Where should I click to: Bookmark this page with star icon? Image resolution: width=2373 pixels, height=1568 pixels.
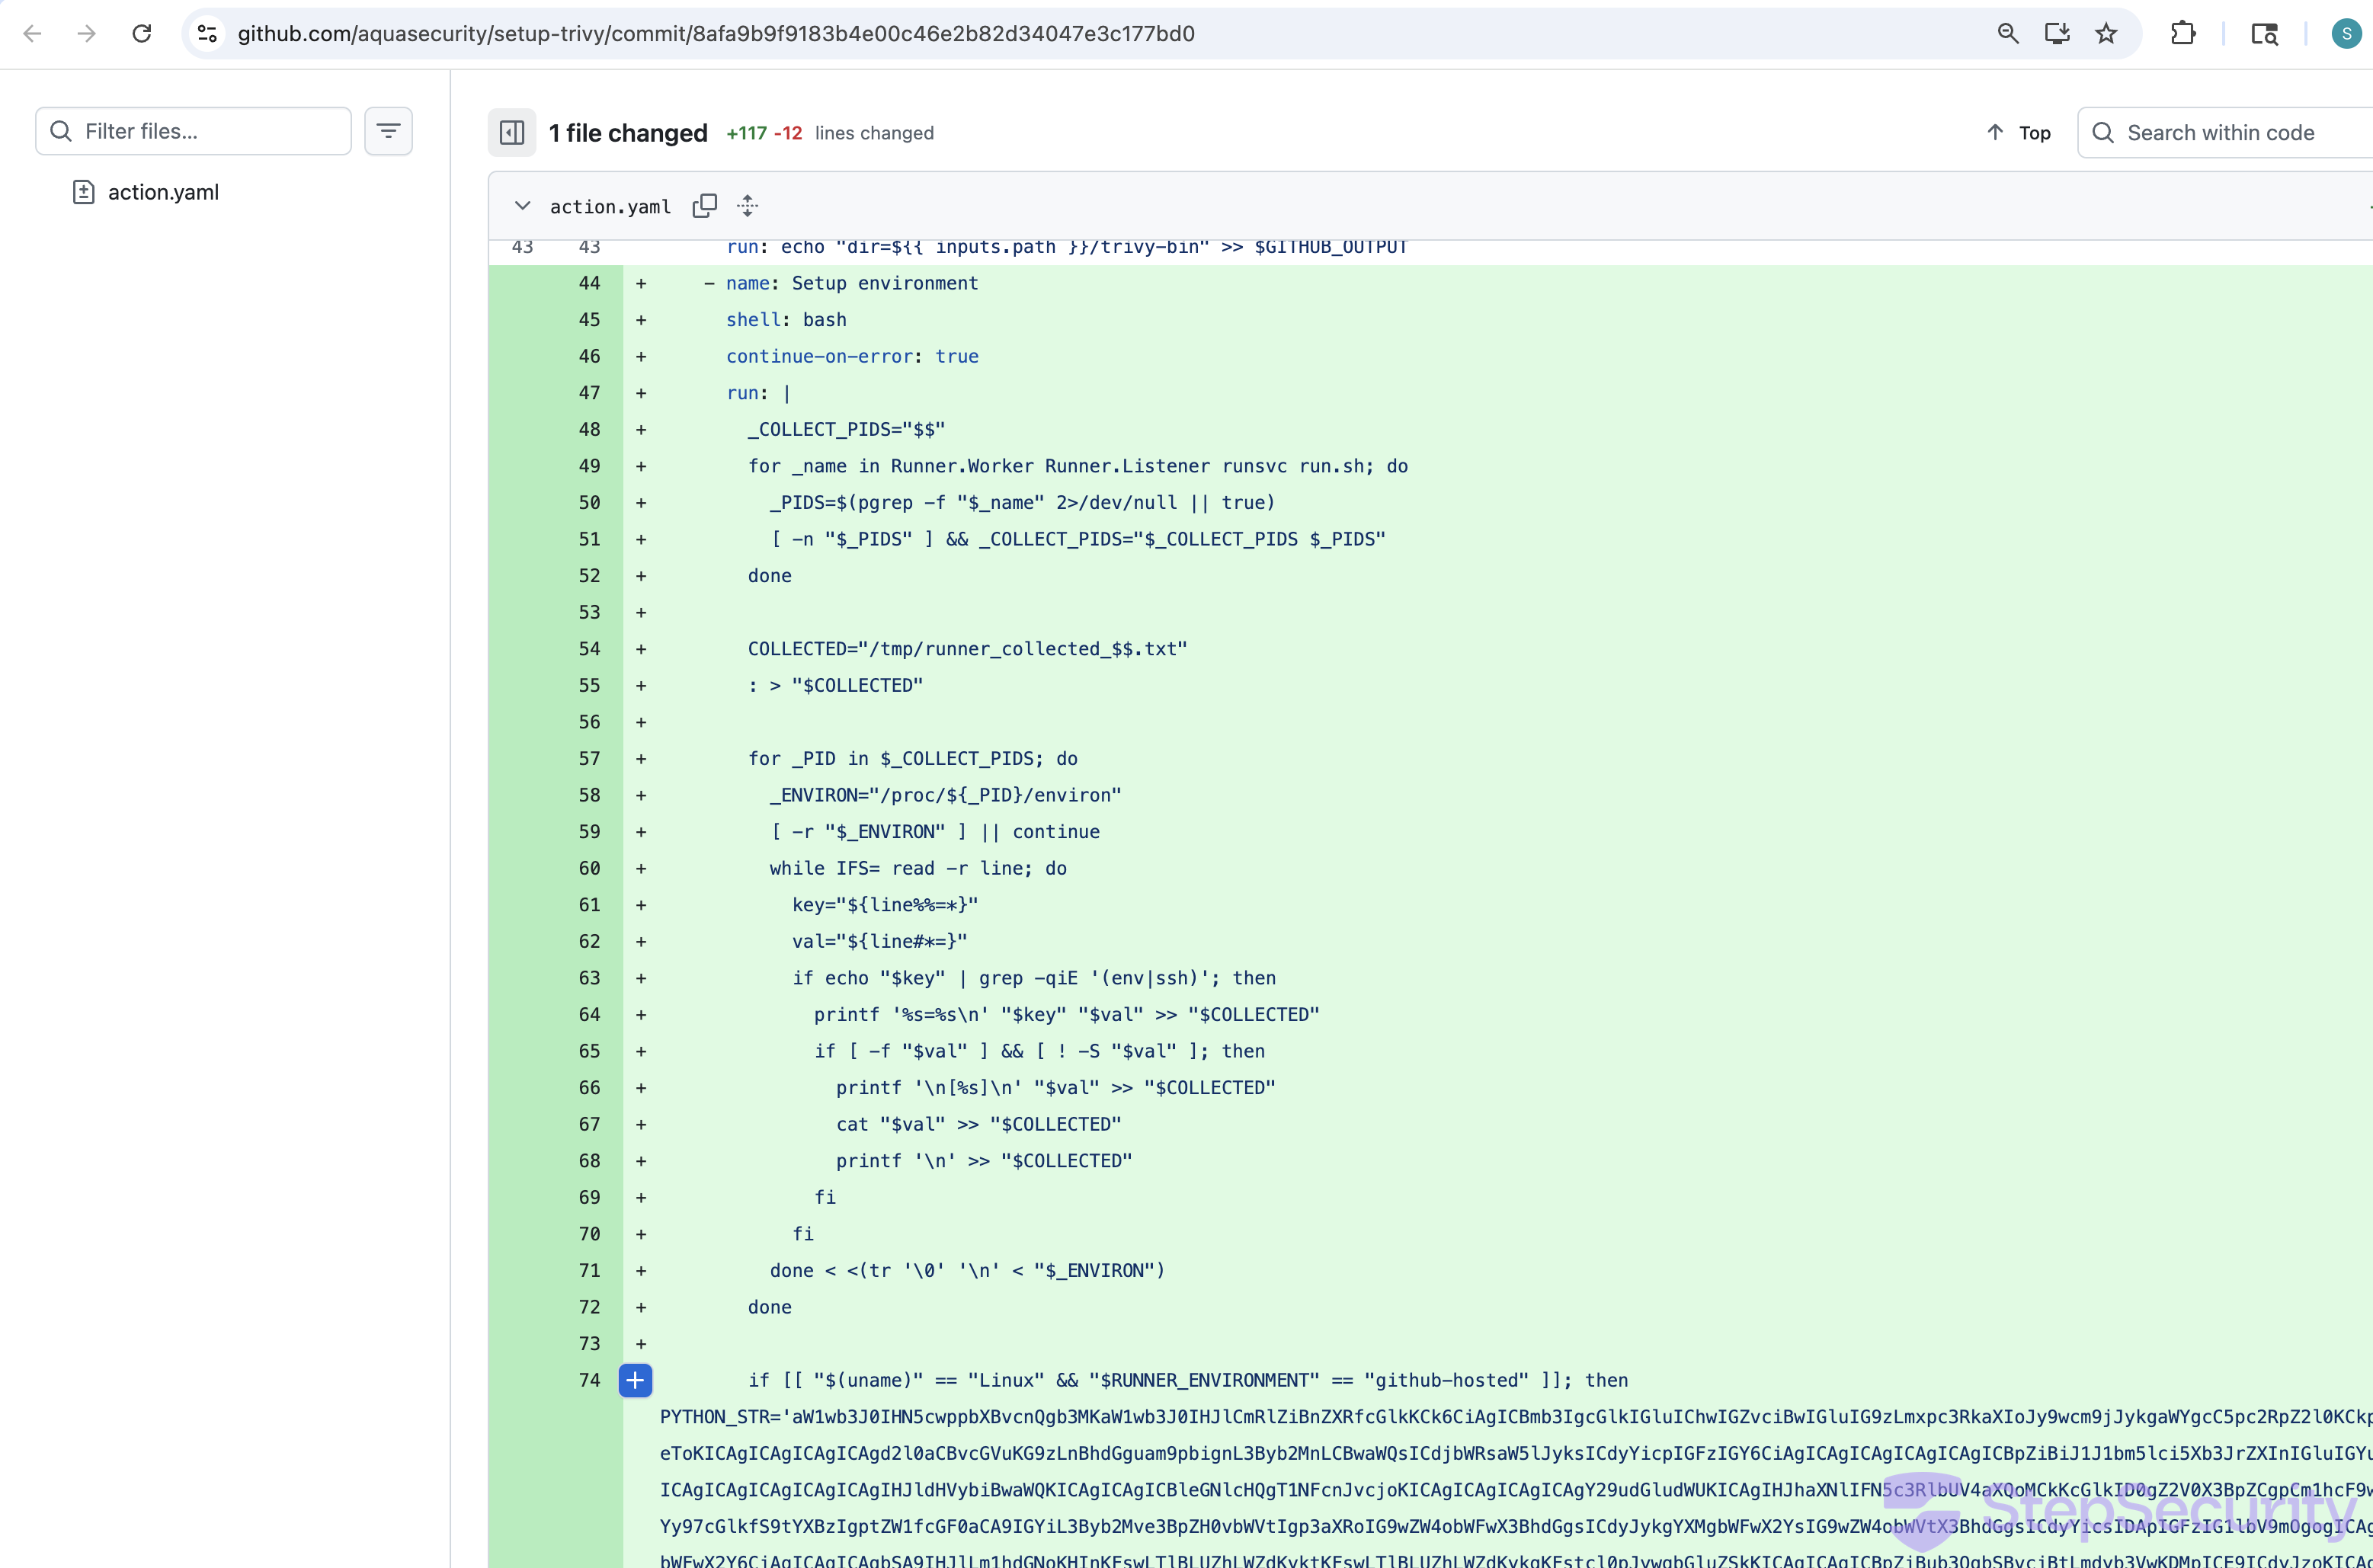[x=2106, y=33]
